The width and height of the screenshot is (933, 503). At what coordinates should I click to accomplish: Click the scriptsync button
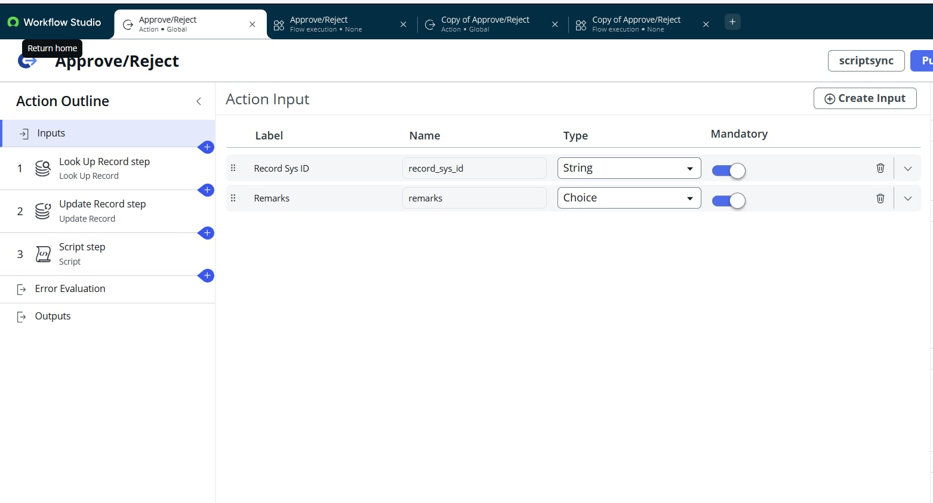866,61
